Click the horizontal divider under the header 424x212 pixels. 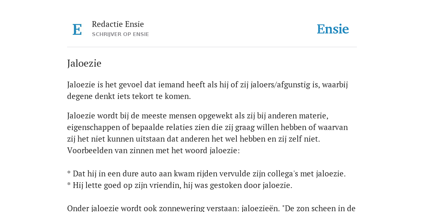(x=212, y=47)
